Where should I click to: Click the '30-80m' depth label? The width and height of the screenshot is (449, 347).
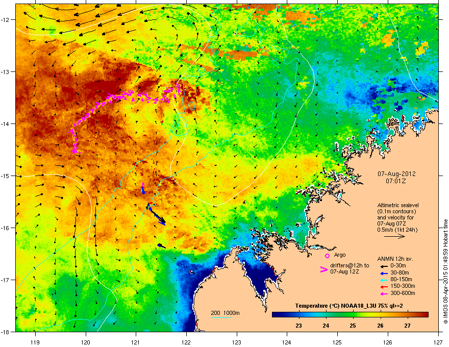400,272
